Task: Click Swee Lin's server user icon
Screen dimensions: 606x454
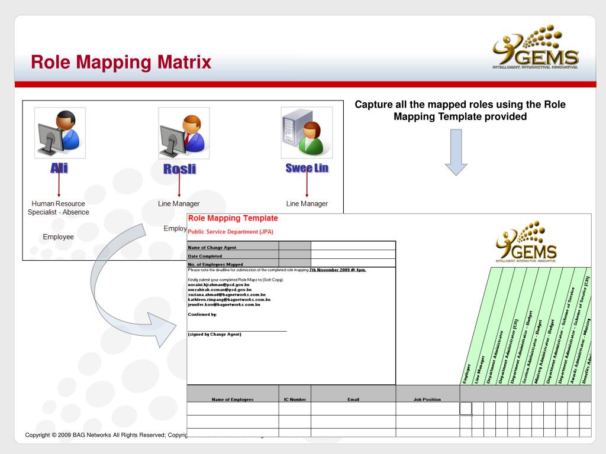Action: pos(307,133)
